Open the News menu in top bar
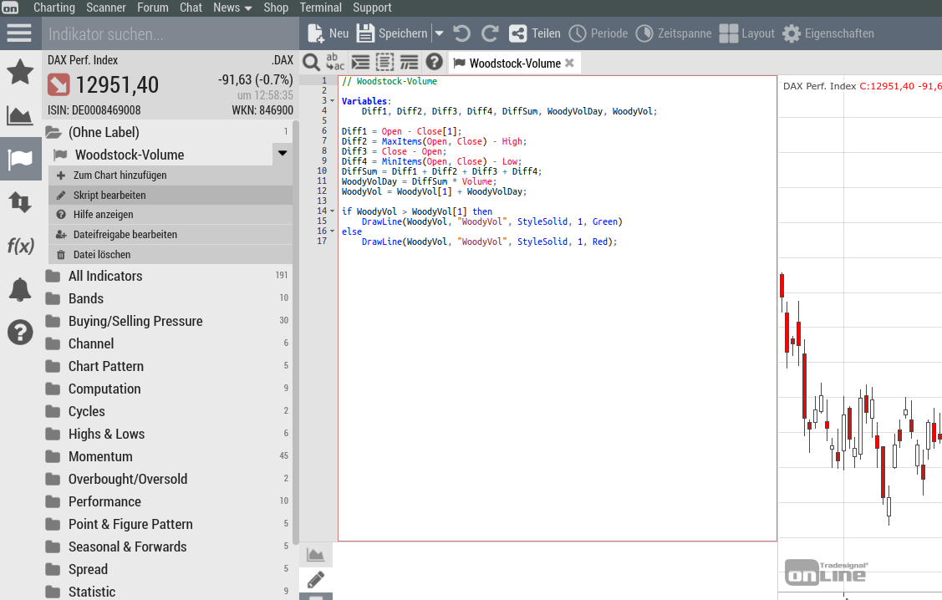The height and width of the screenshot is (600, 942). pyautogui.click(x=232, y=8)
